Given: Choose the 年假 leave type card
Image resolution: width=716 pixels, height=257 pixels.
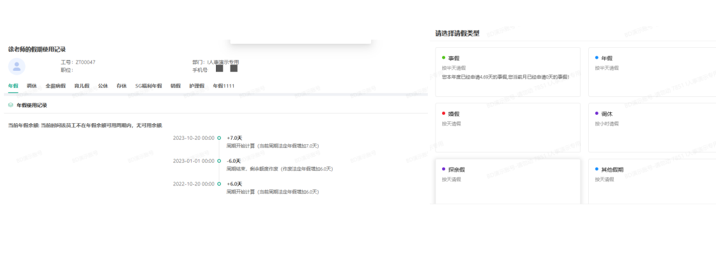Looking at the screenshot, I should (651, 71).
